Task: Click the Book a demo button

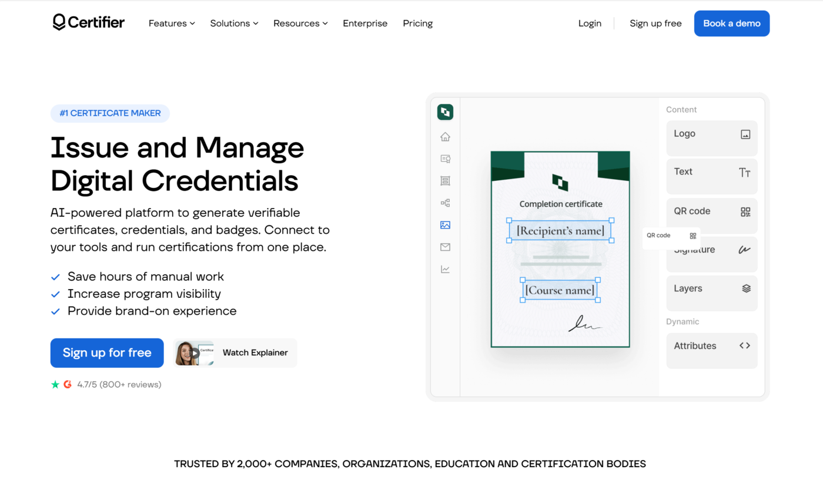Action: click(x=732, y=23)
